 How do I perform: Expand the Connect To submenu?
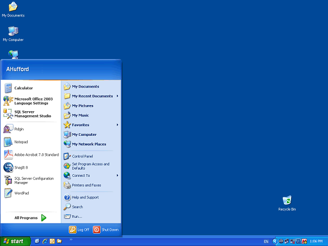(x=91, y=175)
